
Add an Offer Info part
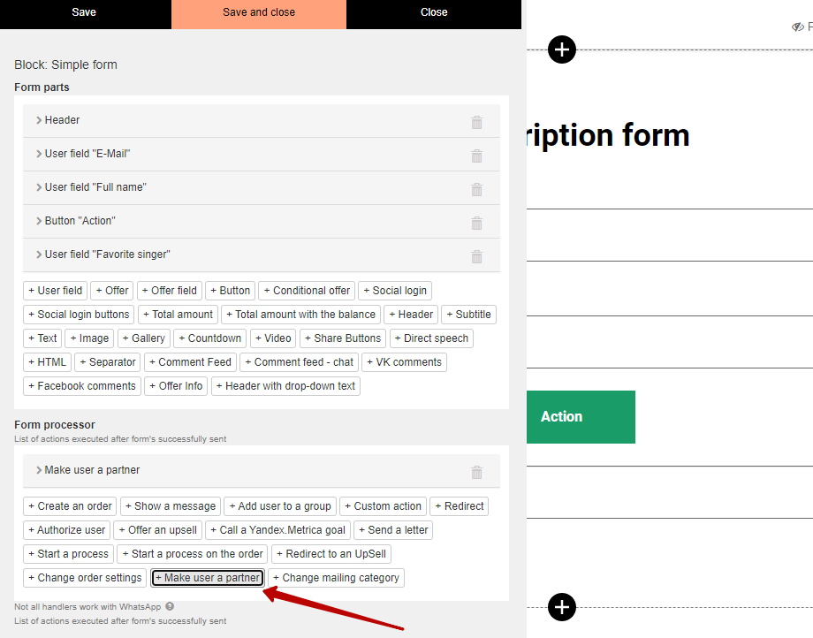[176, 386]
